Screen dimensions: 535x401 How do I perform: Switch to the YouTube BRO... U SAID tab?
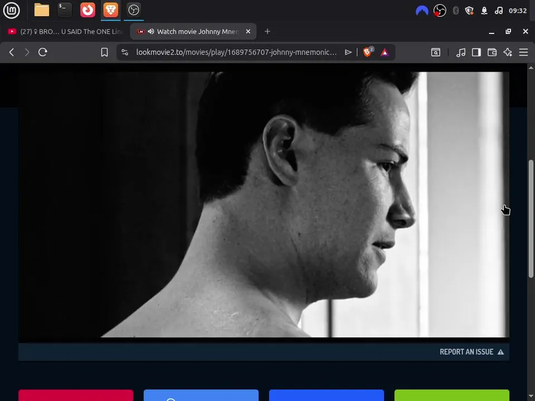[65, 31]
